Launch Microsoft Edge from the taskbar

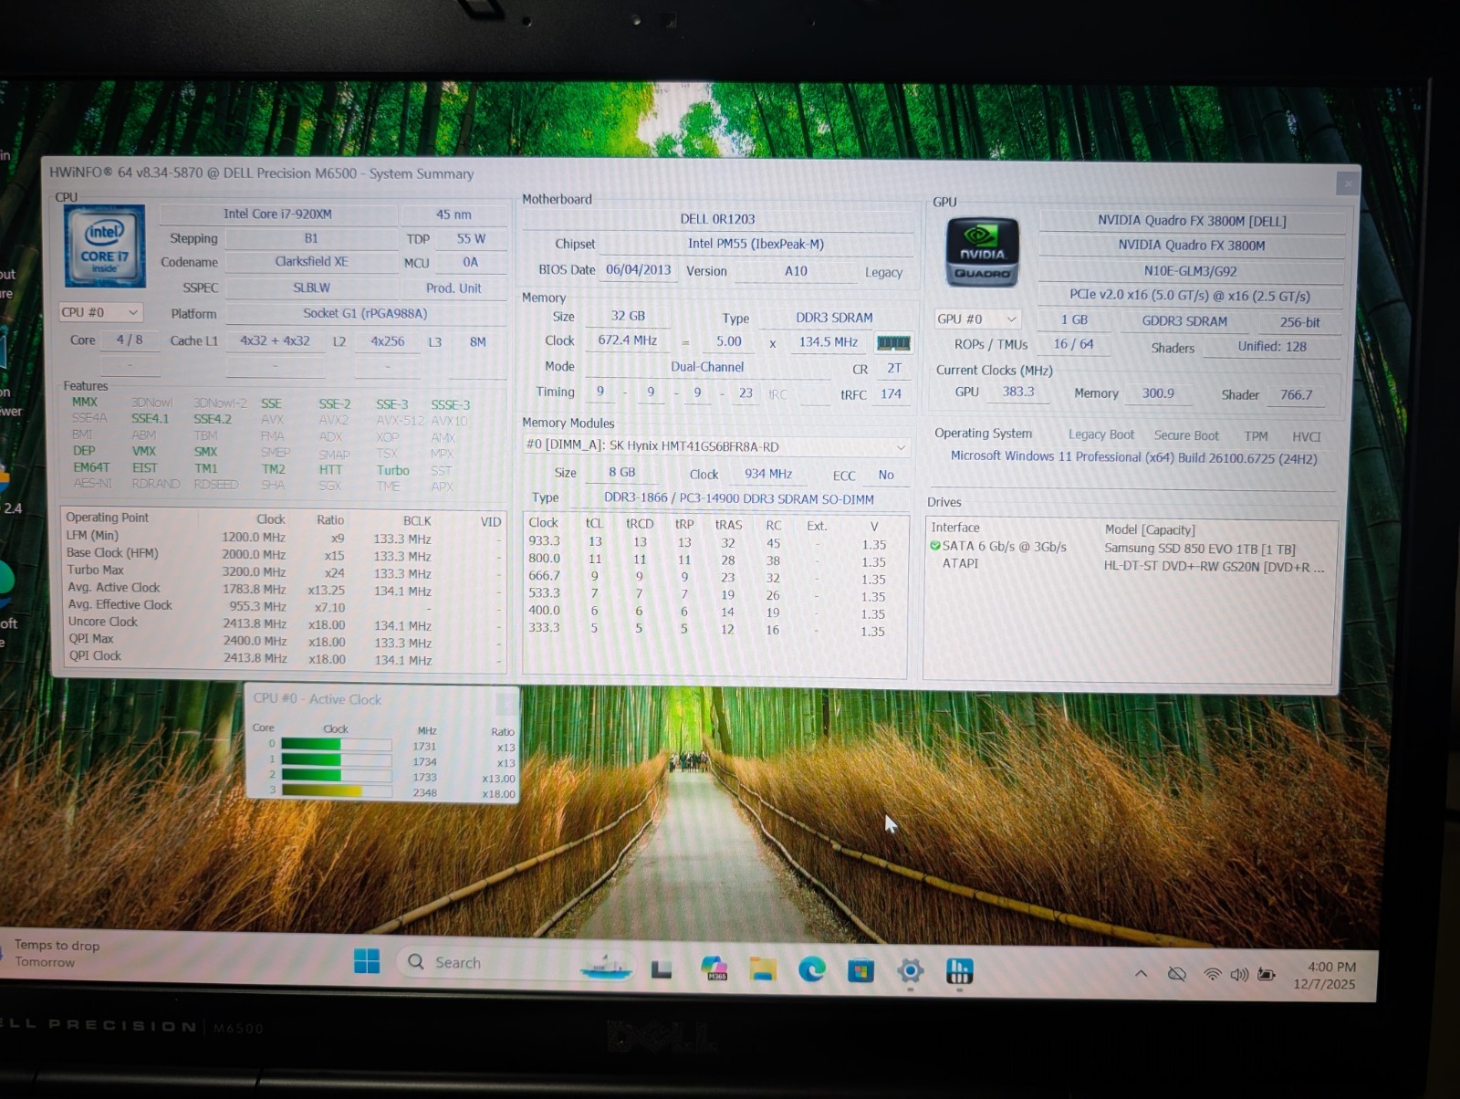(811, 969)
